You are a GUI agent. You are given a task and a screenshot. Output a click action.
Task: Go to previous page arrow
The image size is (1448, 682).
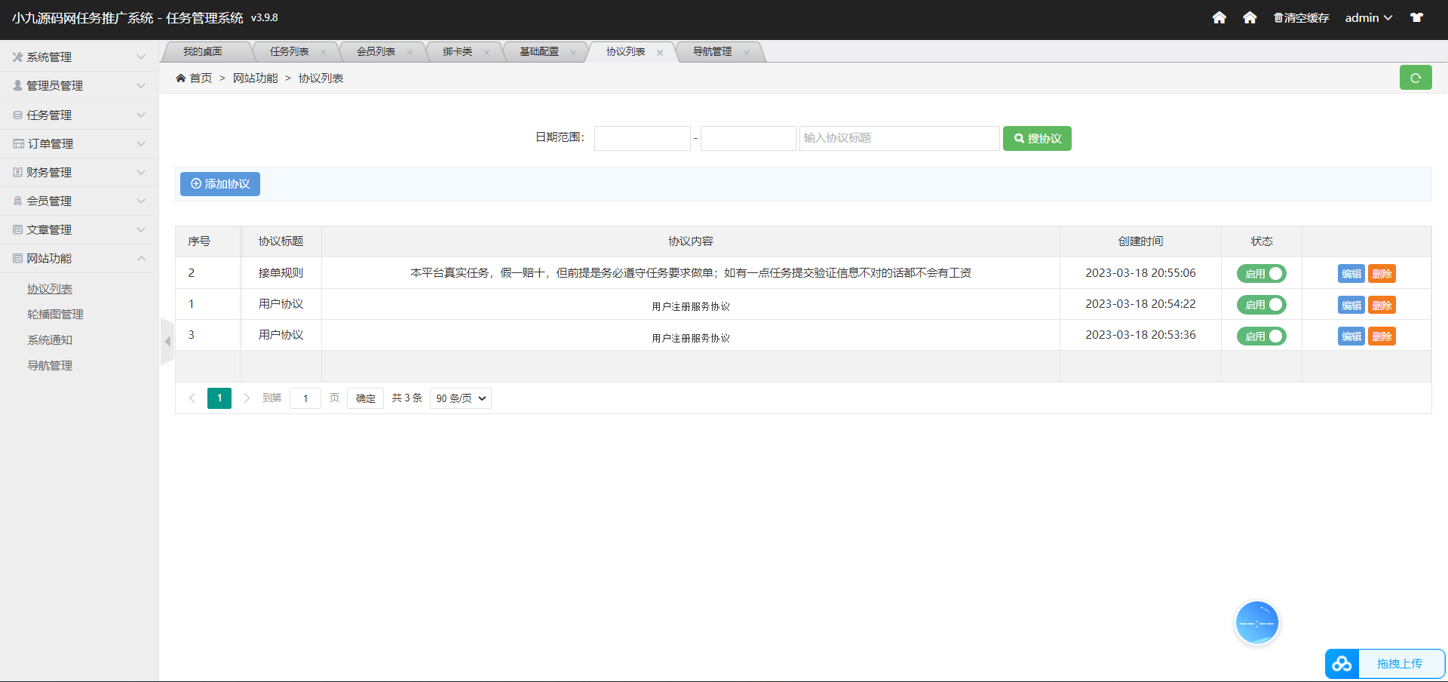[x=192, y=398]
